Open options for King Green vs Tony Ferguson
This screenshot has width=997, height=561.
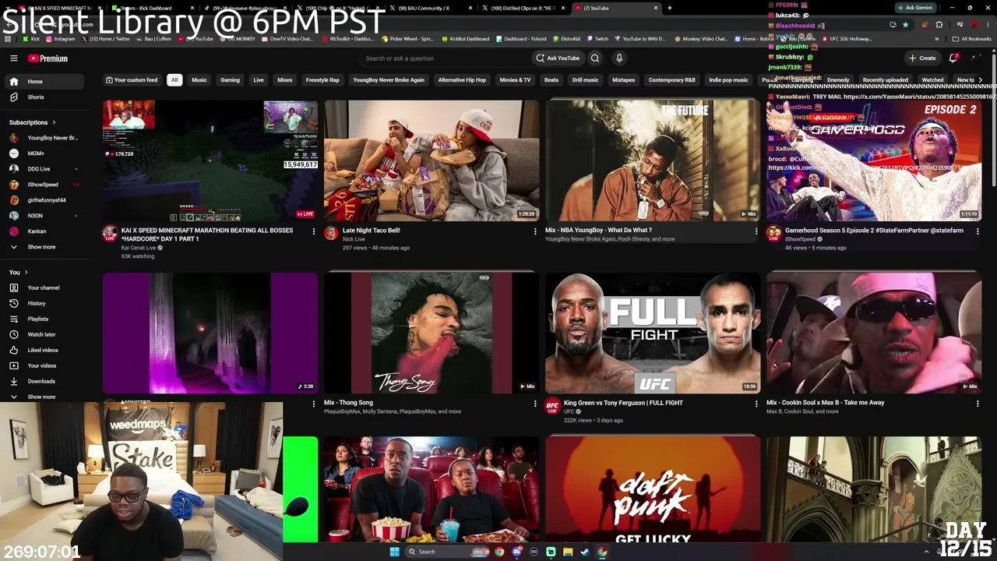click(756, 404)
